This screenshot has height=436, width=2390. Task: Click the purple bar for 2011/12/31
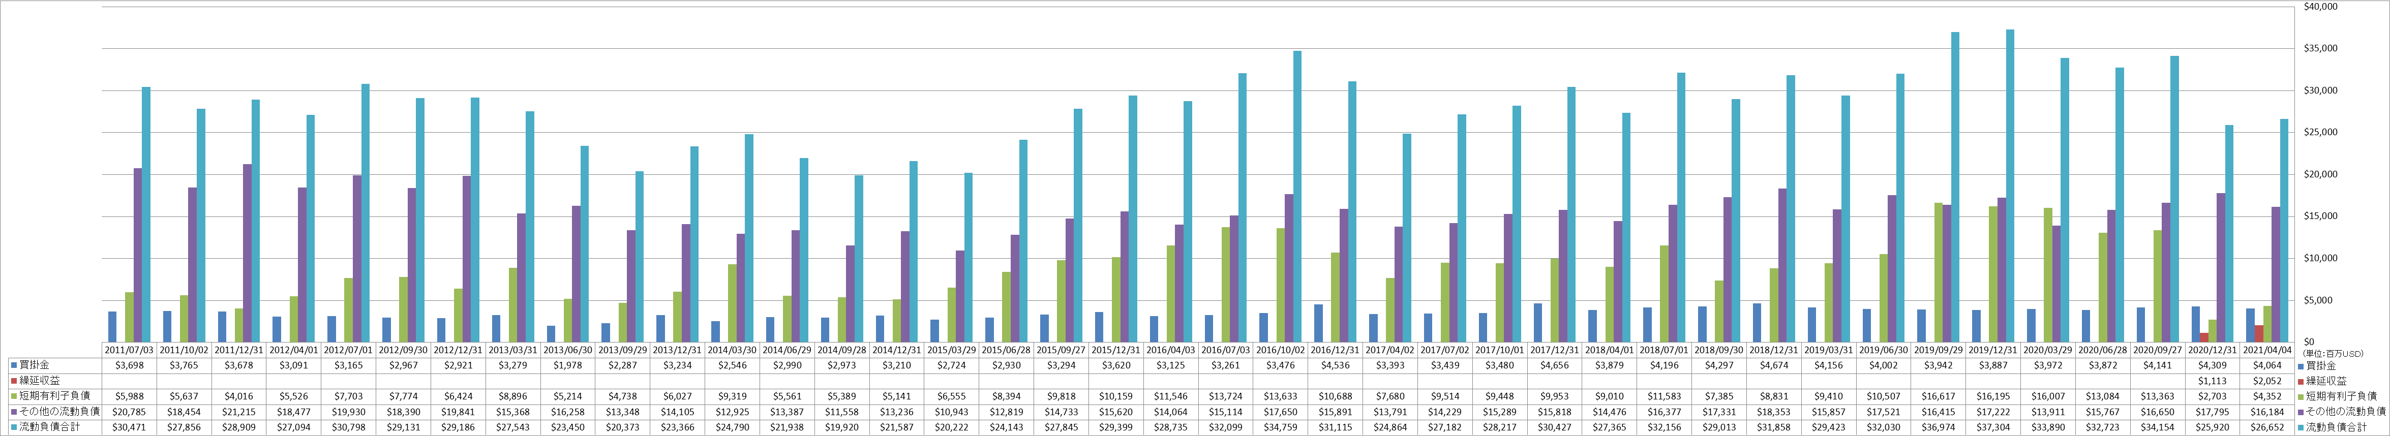click(x=247, y=253)
